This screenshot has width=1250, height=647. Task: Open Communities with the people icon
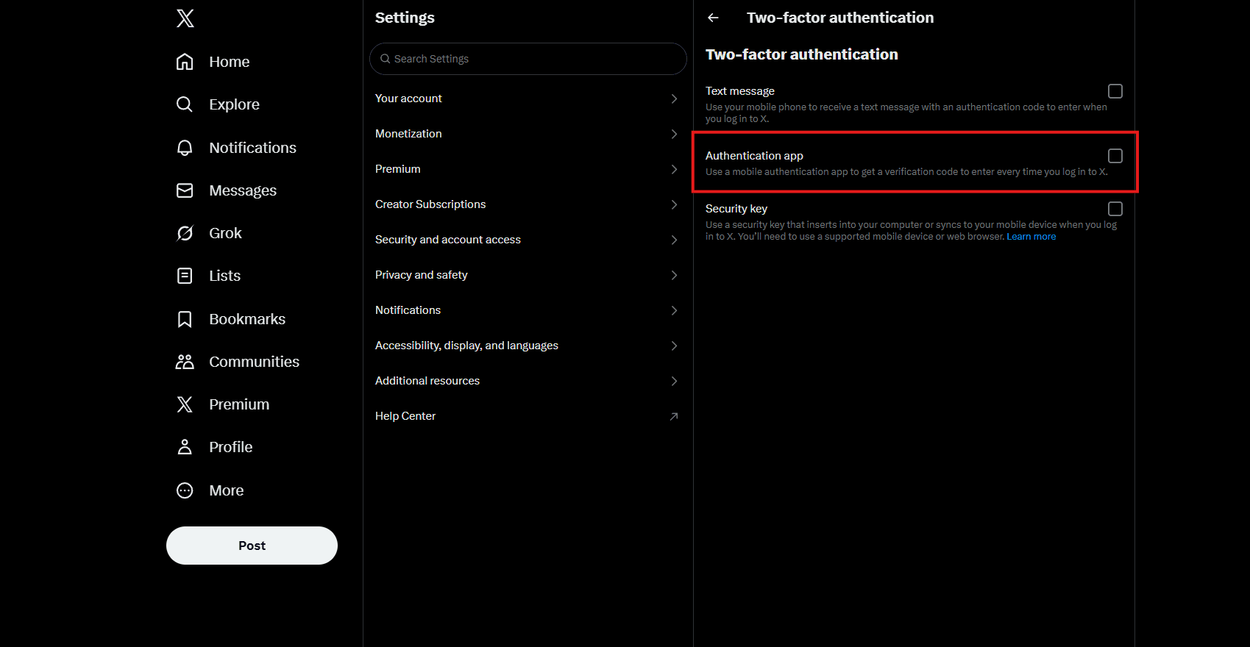185,361
